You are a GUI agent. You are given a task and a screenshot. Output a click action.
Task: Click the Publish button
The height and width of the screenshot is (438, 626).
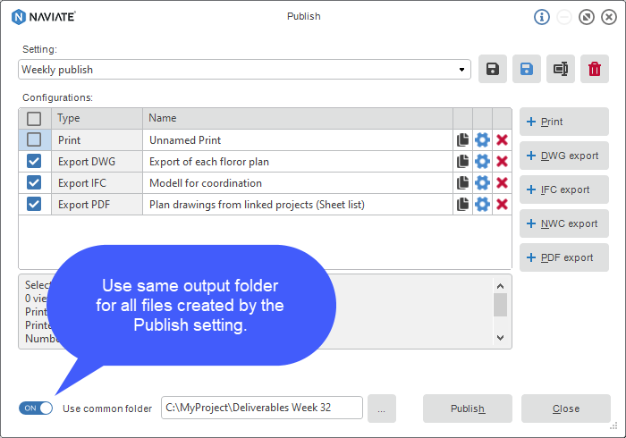pos(468,409)
